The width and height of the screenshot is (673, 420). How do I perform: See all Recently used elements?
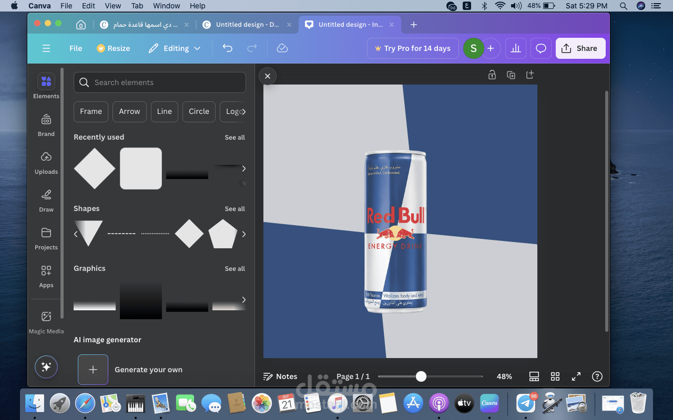point(235,138)
